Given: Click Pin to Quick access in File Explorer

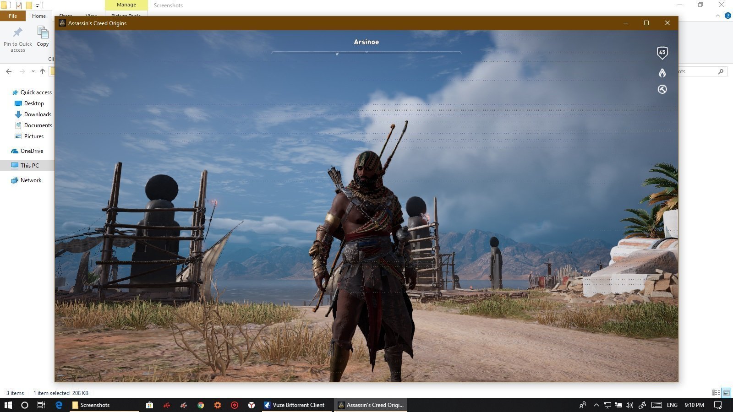Looking at the screenshot, I should (x=18, y=40).
